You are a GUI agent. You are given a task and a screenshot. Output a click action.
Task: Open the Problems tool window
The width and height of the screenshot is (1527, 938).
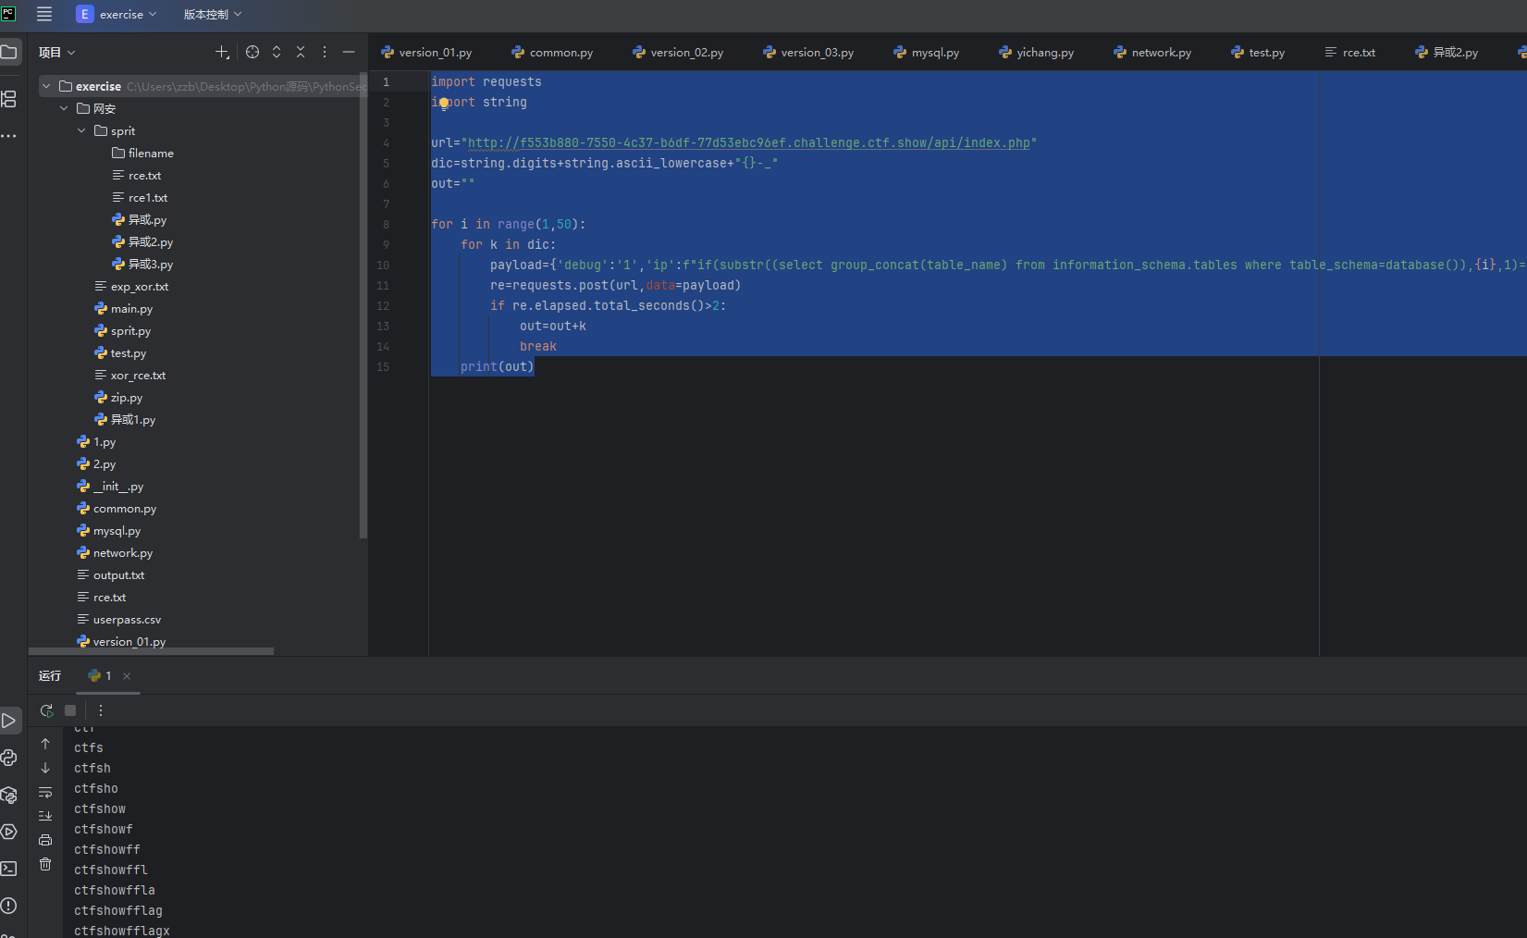tap(8, 906)
